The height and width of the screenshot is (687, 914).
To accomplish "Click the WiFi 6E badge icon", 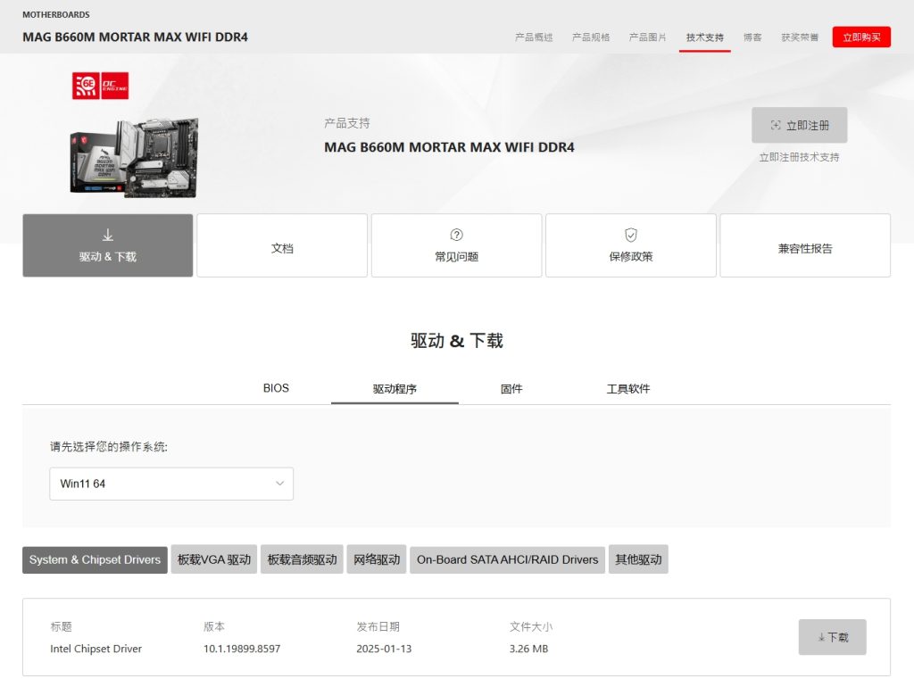I will 86,87.
